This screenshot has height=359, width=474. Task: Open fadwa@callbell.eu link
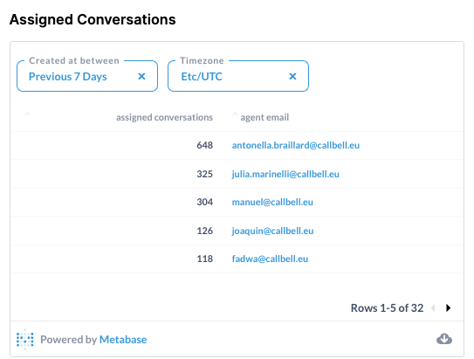(x=270, y=259)
